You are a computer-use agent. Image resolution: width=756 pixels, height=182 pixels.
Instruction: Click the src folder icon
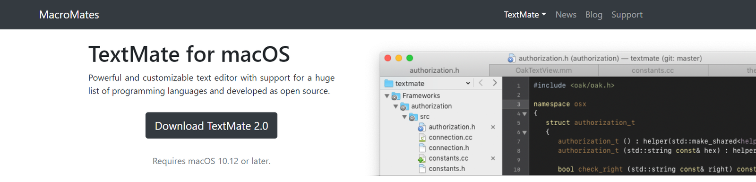(413, 117)
